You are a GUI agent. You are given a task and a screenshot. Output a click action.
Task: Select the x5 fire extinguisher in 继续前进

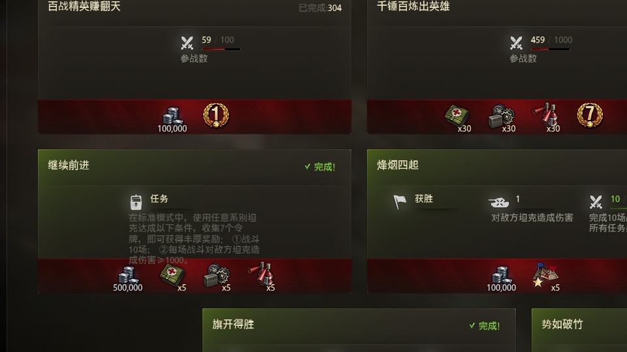(x=261, y=276)
